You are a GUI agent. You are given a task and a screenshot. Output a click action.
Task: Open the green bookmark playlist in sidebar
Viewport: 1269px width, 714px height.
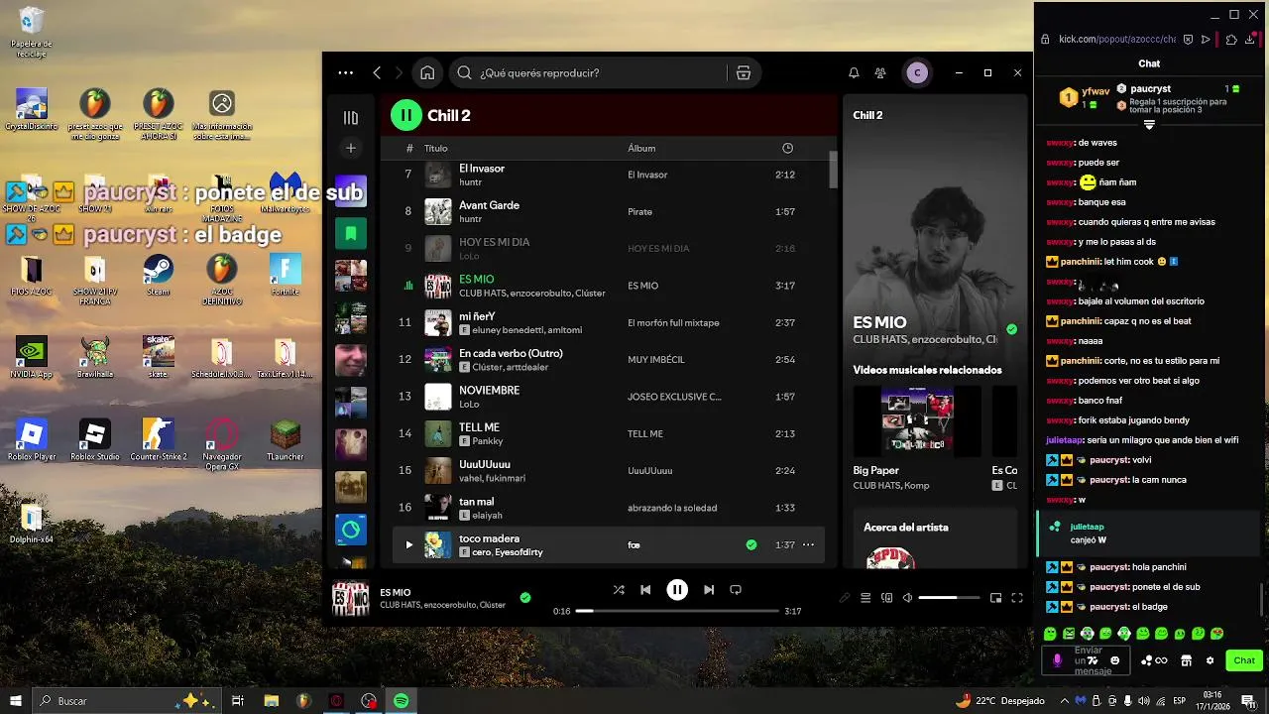pyautogui.click(x=351, y=234)
